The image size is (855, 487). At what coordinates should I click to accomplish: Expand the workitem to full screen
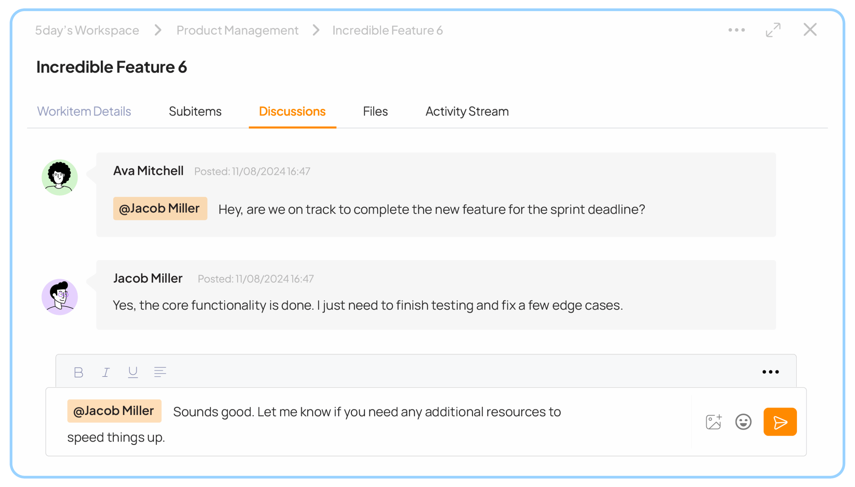(773, 30)
